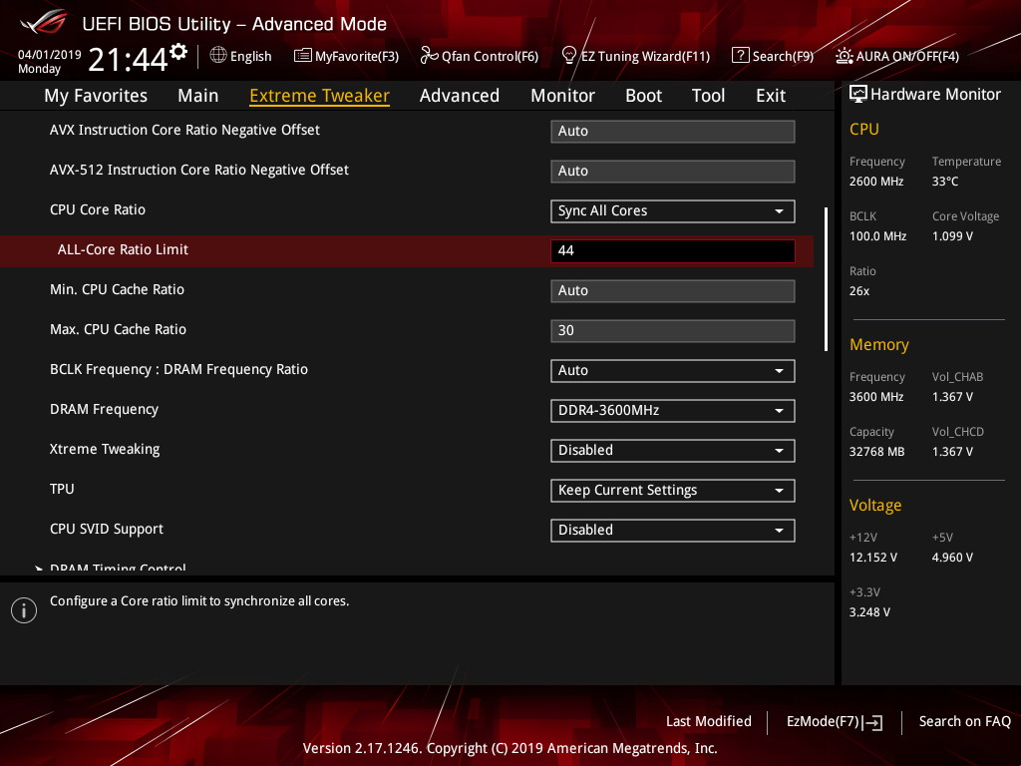Click the CPU temperature value 33°C

click(945, 182)
